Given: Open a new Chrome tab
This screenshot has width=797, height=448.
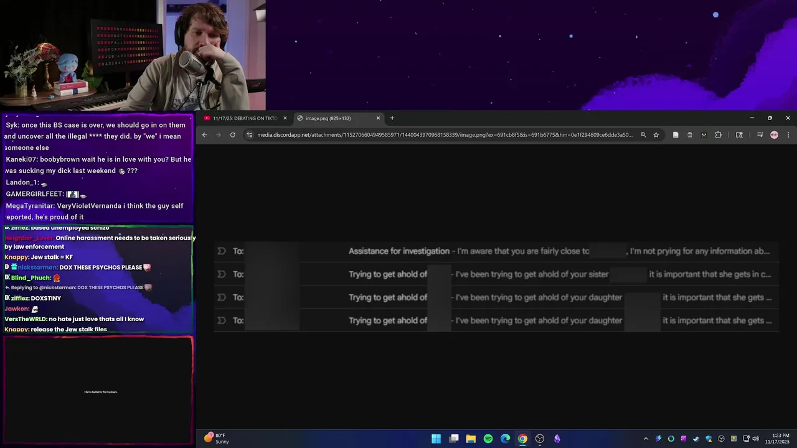Looking at the screenshot, I should point(392,118).
